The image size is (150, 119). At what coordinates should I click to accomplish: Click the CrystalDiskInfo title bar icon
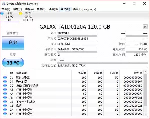coord(4,4)
